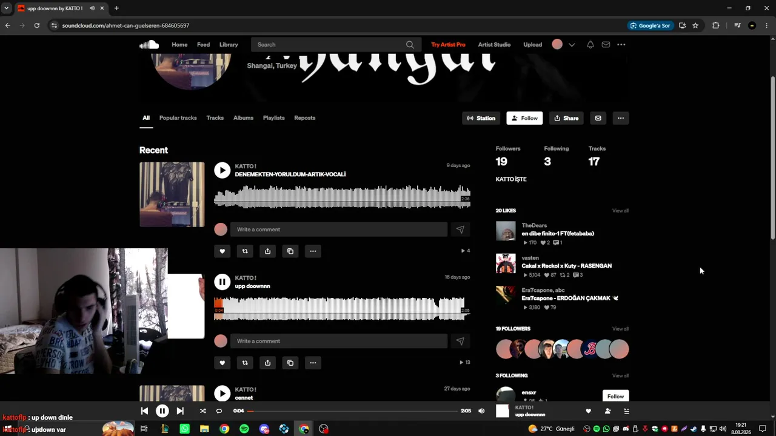This screenshot has height=436, width=776.
Task: Open the Reposts tab
Action: [x=304, y=118]
